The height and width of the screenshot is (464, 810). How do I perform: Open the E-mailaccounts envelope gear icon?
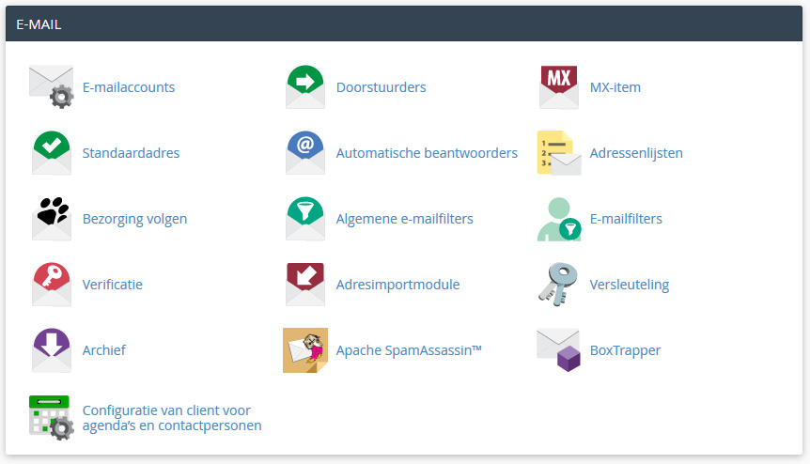[x=51, y=86]
